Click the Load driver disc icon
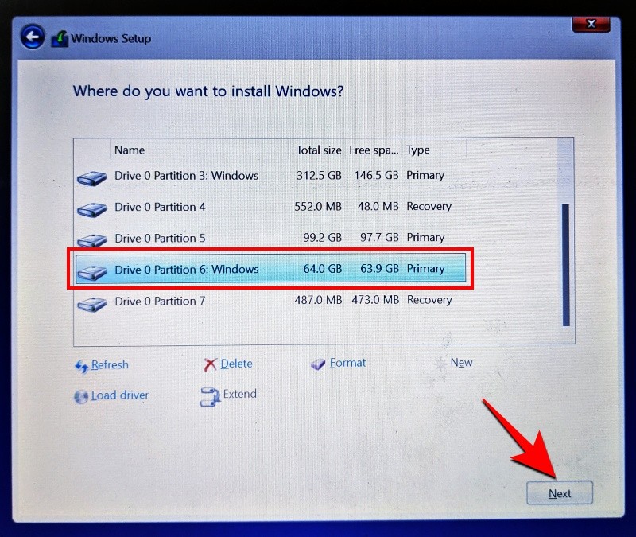 [81, 396]
